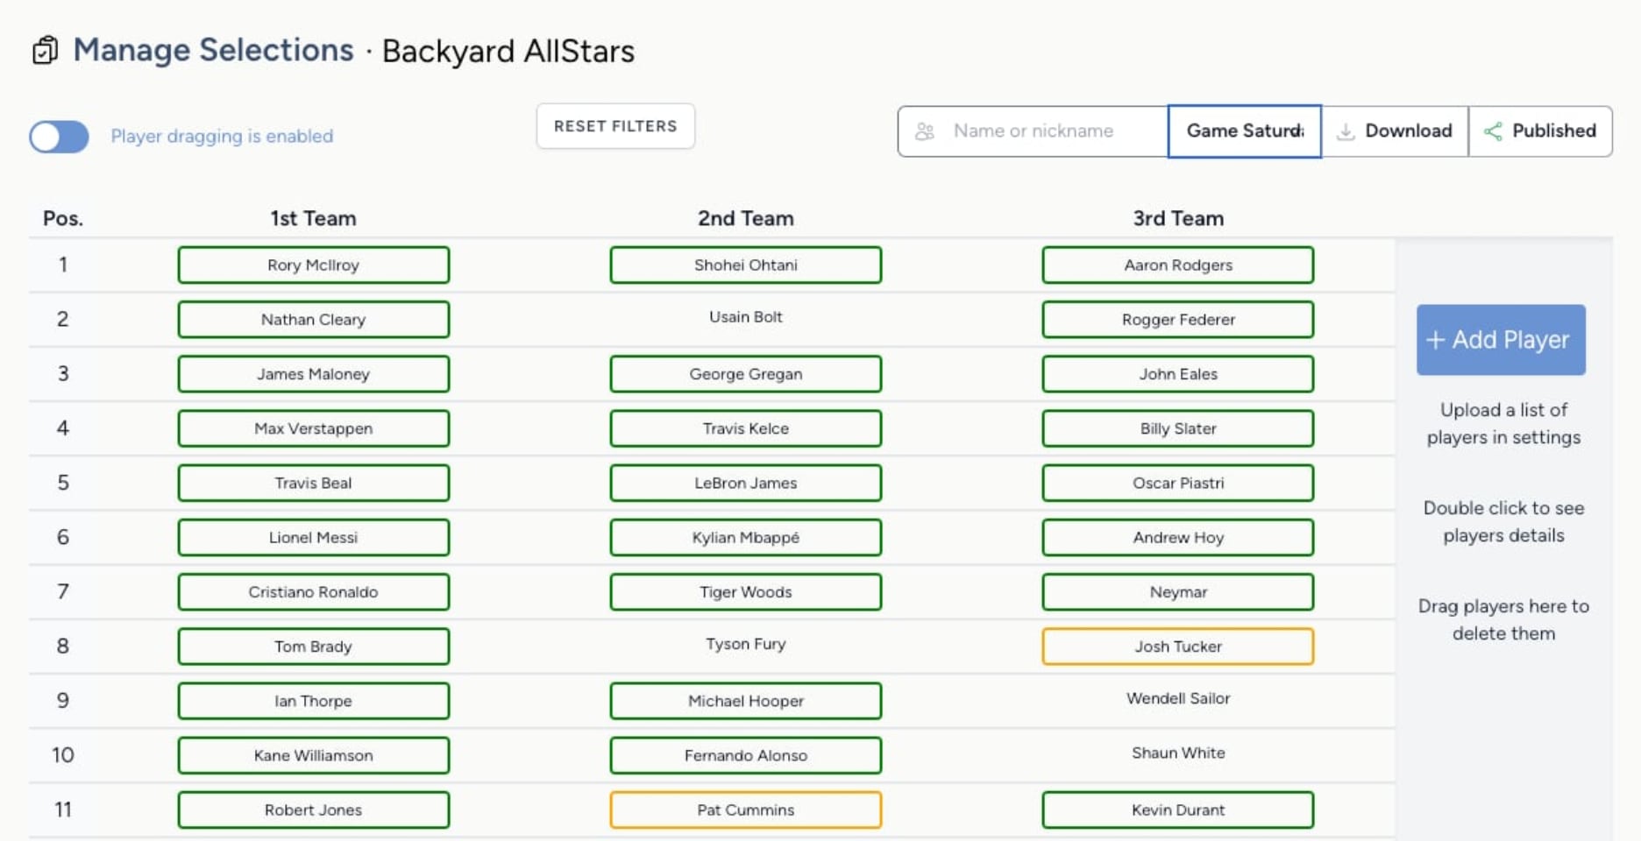Click the people icon in search field
The image size is (1641, 841).
[924, 131]
